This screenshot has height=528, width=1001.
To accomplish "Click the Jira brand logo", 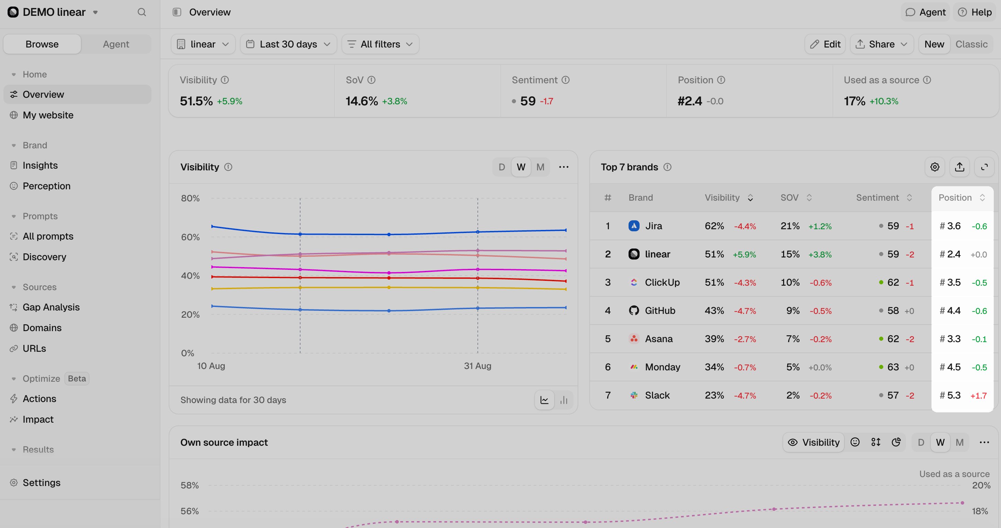I will (x=634, y=226).
